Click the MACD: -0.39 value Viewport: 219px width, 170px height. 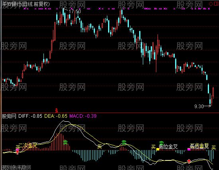point(83,116)
